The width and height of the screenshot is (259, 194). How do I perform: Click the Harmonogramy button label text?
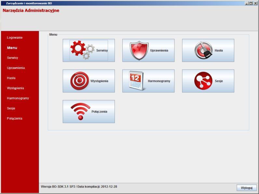pyautogui.click(x=159, y=81)
